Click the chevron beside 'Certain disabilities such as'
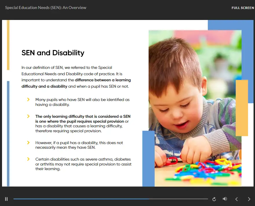Viewport: 255px width, 206px height. pos(28,159)
